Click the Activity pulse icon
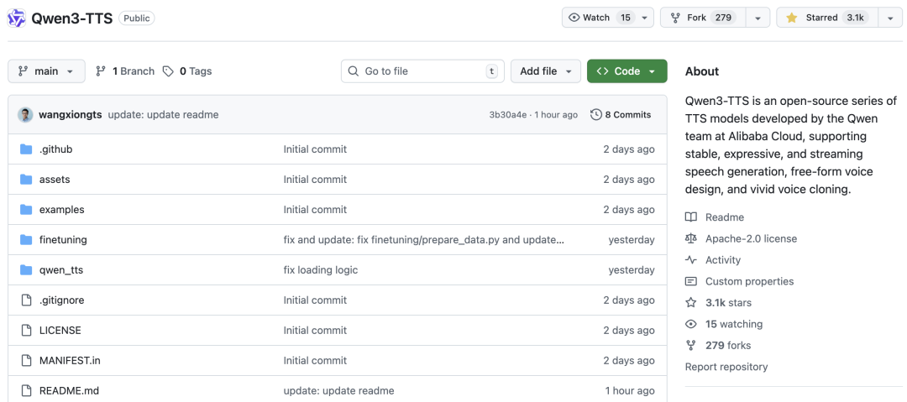The height and width of the screenshot is (402, 907). (x=690, y=259)
